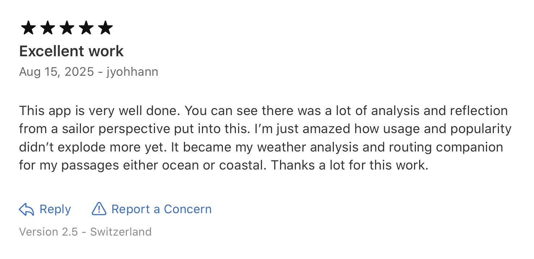Select the Excellent work review title
Image resolution: width=534 pixels, height=259 pixels.
(72, 51)
